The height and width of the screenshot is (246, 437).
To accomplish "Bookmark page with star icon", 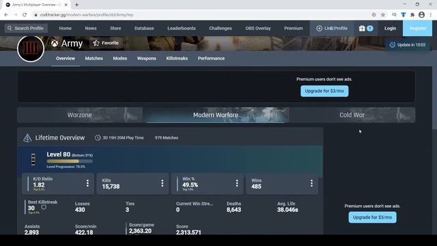I will [383, 15].
